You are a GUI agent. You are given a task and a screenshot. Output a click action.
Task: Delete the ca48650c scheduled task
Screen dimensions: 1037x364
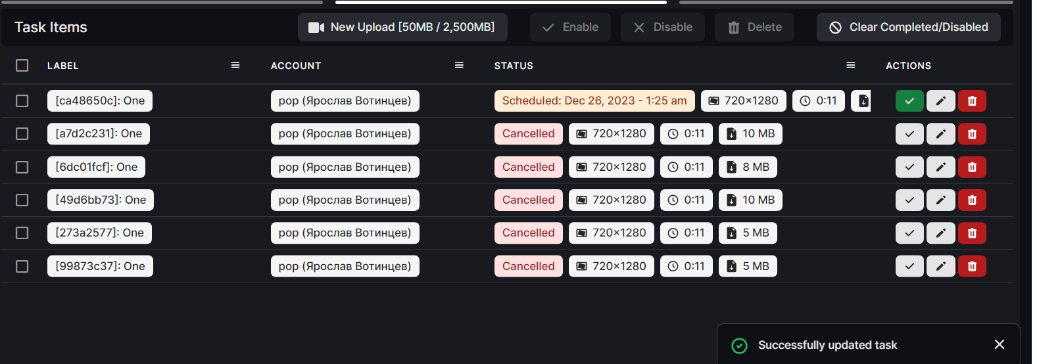972,101
